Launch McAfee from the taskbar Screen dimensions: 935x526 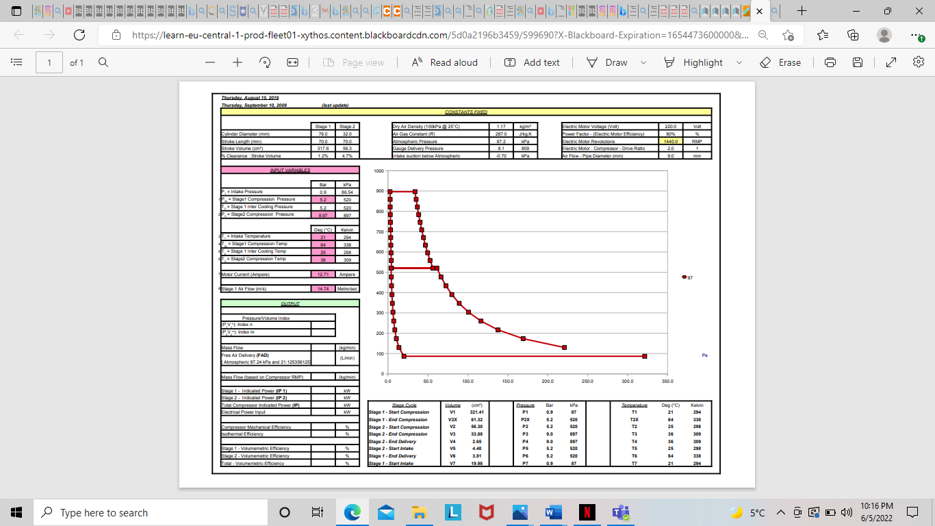[x=486, y=512]
